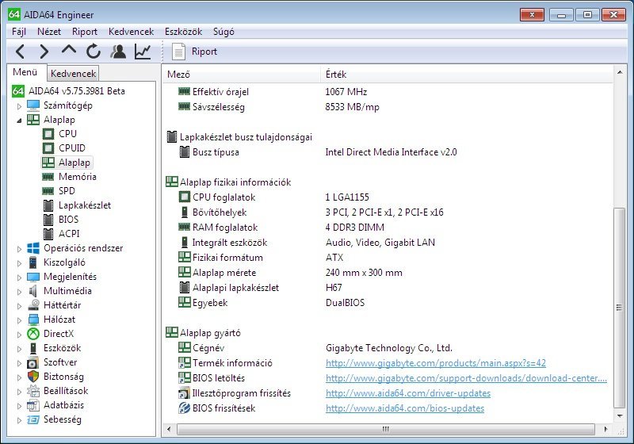Screen dimensions: 634x444
Task: Expand the DirectX node
Action: click(19, 335)
